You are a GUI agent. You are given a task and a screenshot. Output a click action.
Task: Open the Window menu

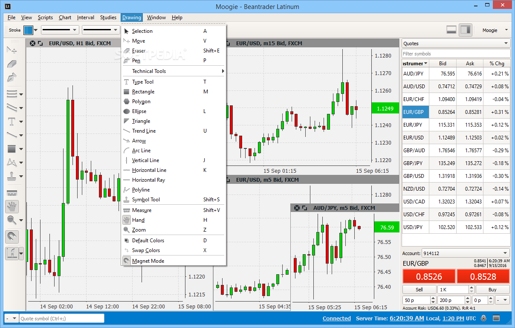156,17
